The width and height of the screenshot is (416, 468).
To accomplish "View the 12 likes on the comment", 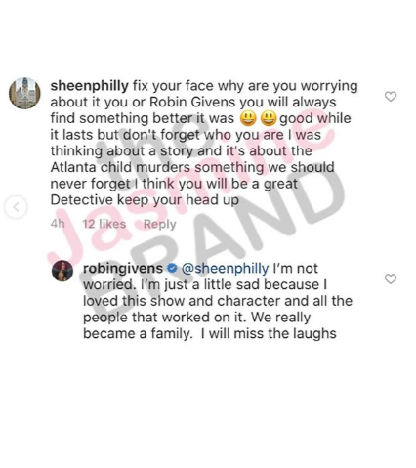I will pos(104,224).
